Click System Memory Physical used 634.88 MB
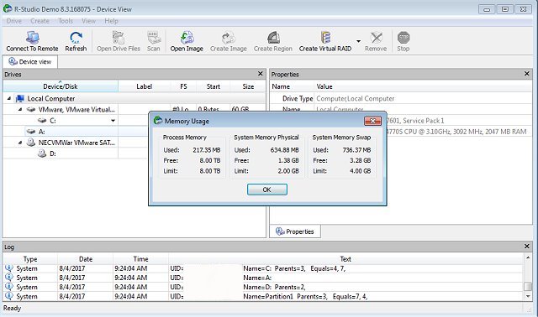The height and width of the screenshot is (317, 538). 284,150
